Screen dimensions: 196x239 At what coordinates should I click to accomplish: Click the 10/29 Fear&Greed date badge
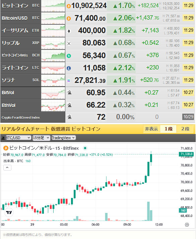click(x=188, y=117)
